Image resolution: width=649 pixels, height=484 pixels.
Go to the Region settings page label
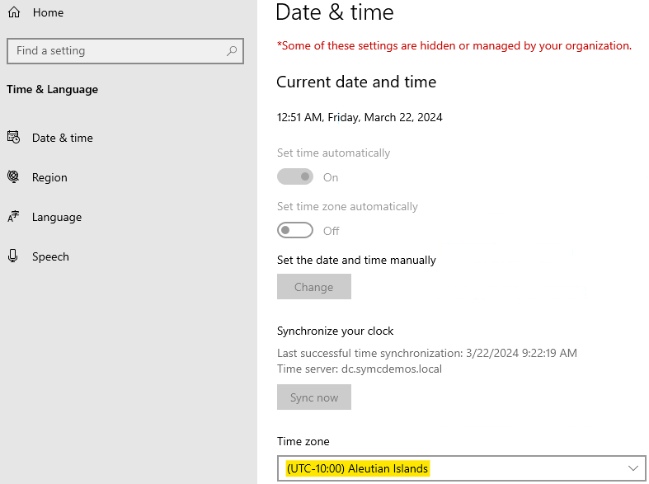pyautogui.click(x=49, y=177)
